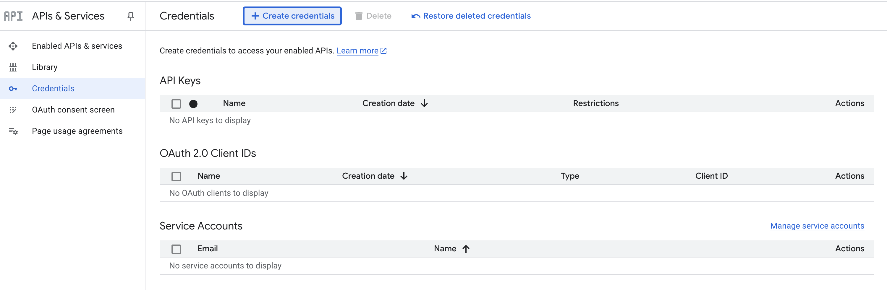Select all OAuth 2.0 Client IDs checkbox
This screenshot has width=887, height=290.
(176, 176)
